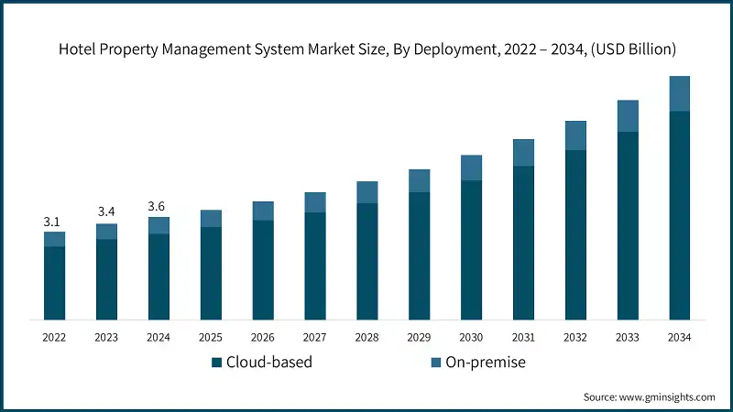The image size is (733, 412).
Task: Click the 2024 axis label
Action: point(159,337)
